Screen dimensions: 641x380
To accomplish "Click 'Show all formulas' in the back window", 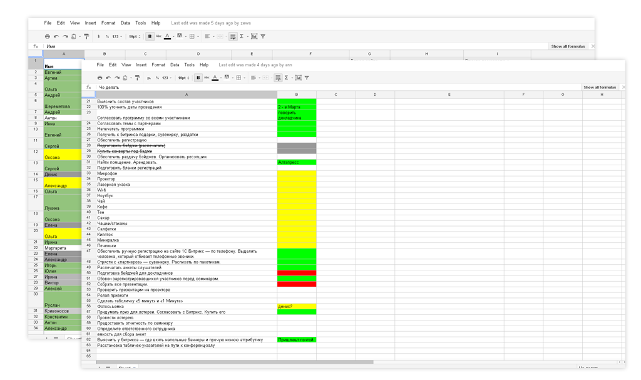I will point(568,46).
